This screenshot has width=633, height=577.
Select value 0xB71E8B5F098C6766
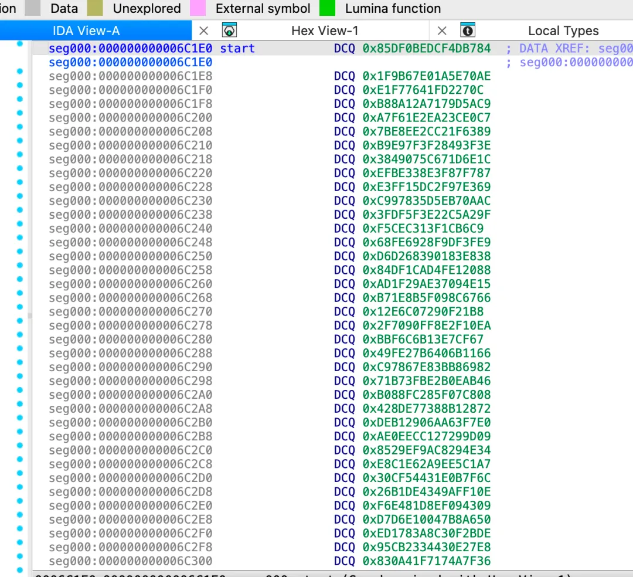click(x=426, y=297)
